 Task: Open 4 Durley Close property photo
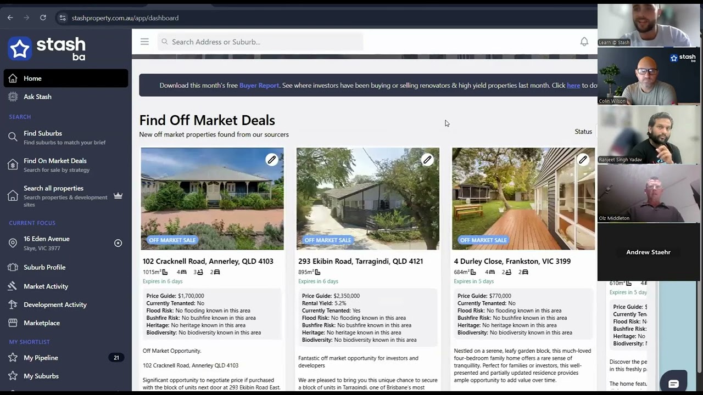523,199
